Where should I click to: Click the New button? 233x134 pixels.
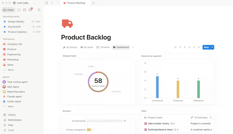tap(206, 47)
